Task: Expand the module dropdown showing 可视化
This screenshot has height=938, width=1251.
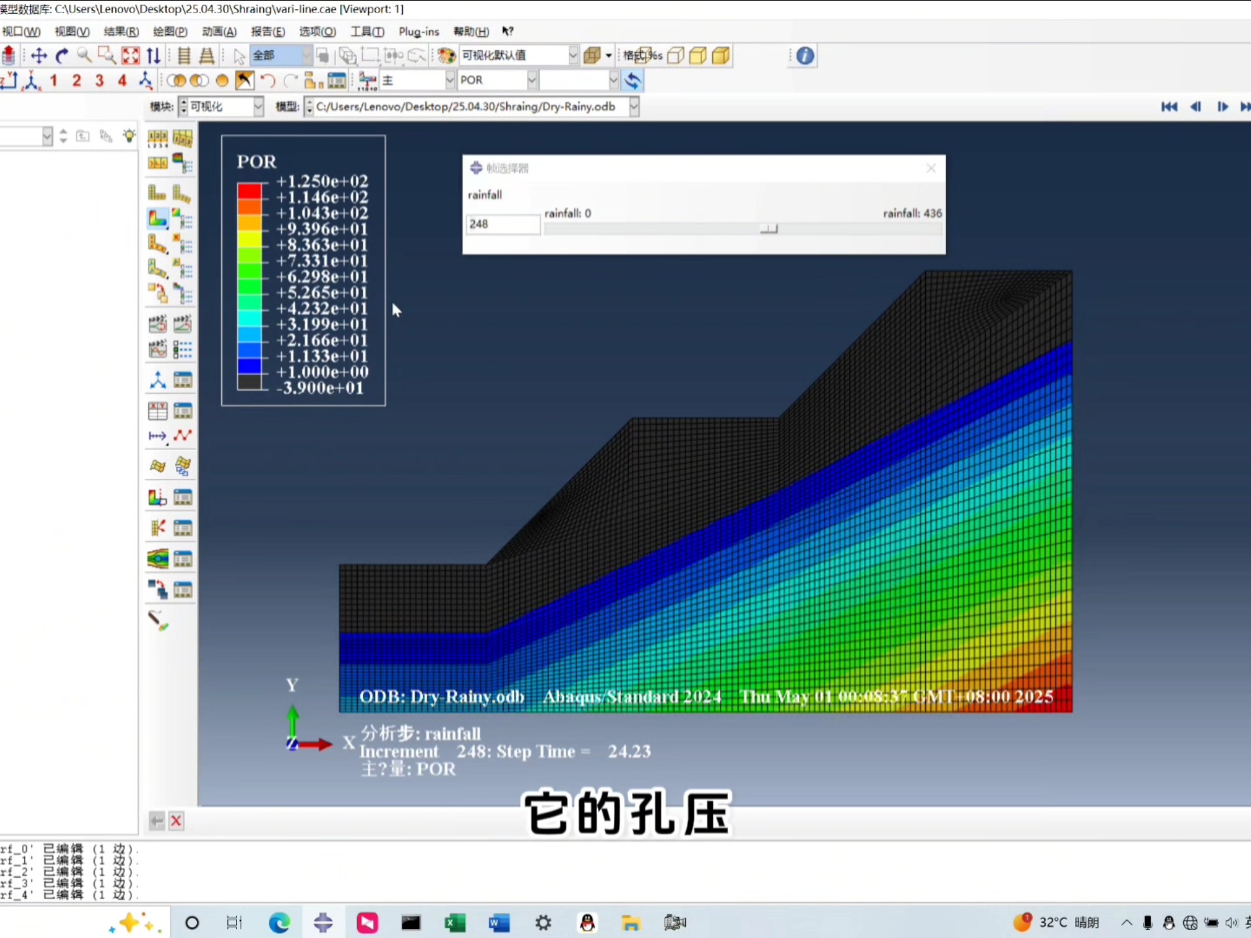Action: point(258,107)
